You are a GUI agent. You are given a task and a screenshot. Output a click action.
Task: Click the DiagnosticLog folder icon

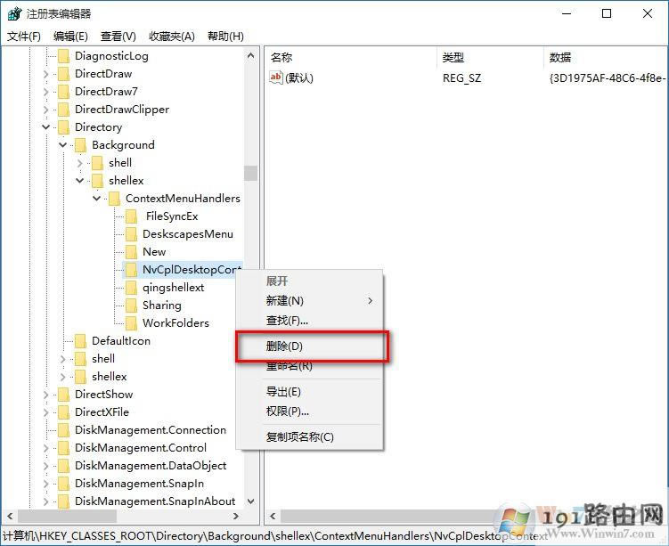coord(63,56)
